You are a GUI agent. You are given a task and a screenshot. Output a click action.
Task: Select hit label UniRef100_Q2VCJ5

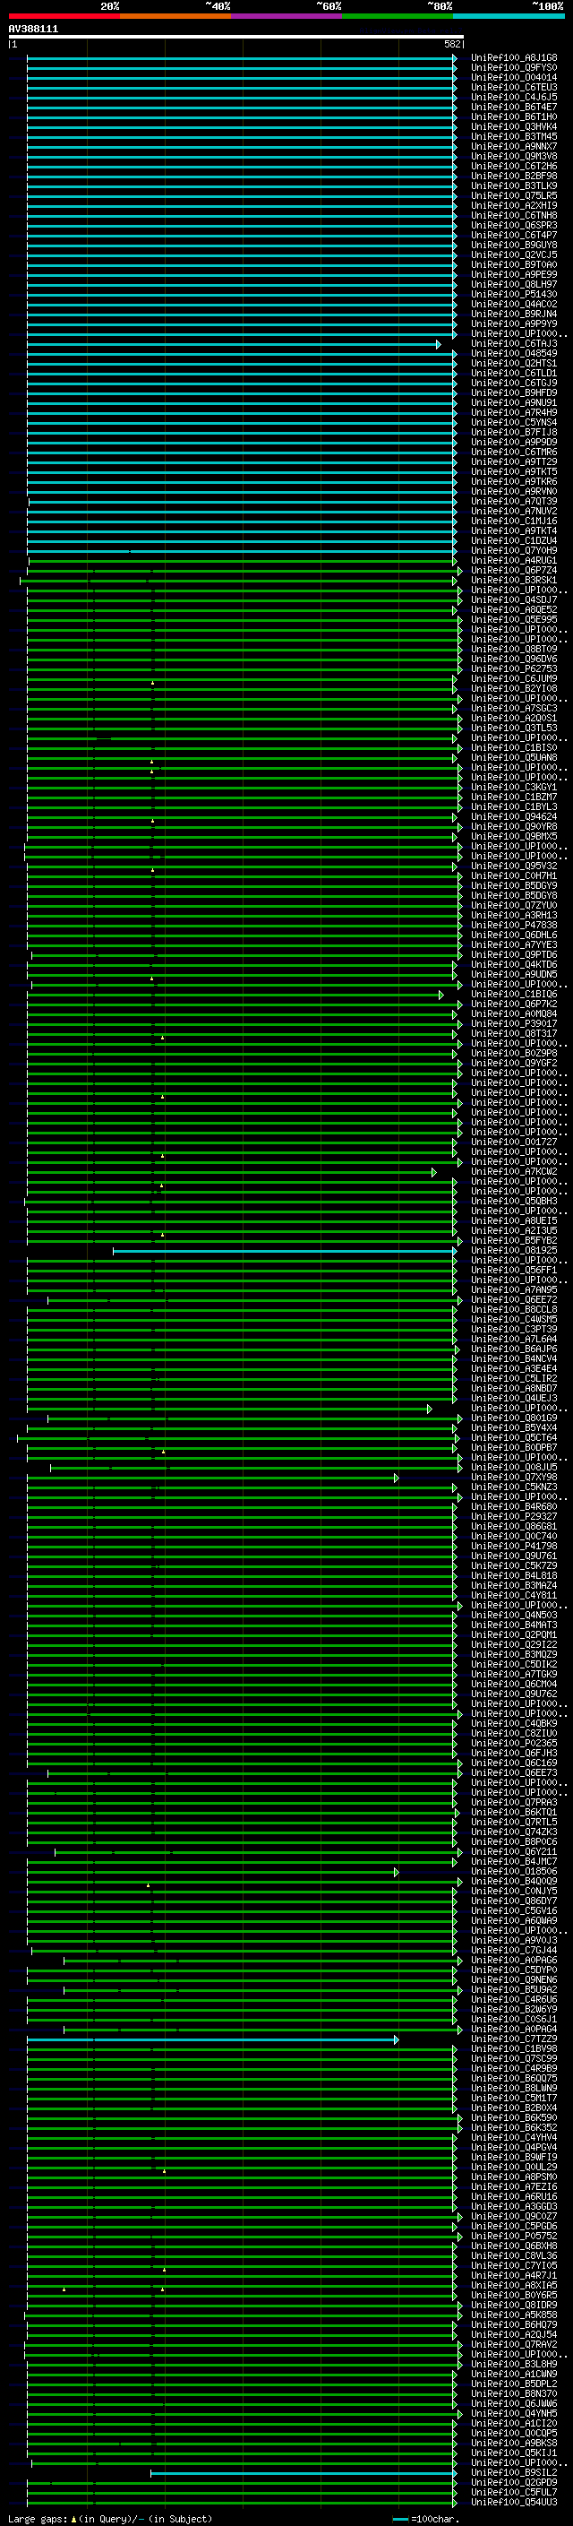513,255
